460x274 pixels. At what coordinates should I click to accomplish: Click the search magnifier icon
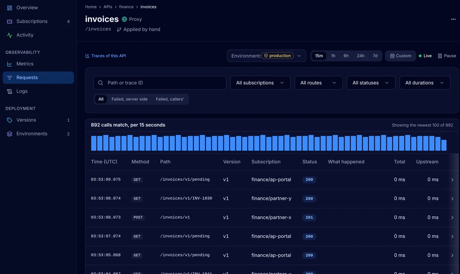[101, 83]
